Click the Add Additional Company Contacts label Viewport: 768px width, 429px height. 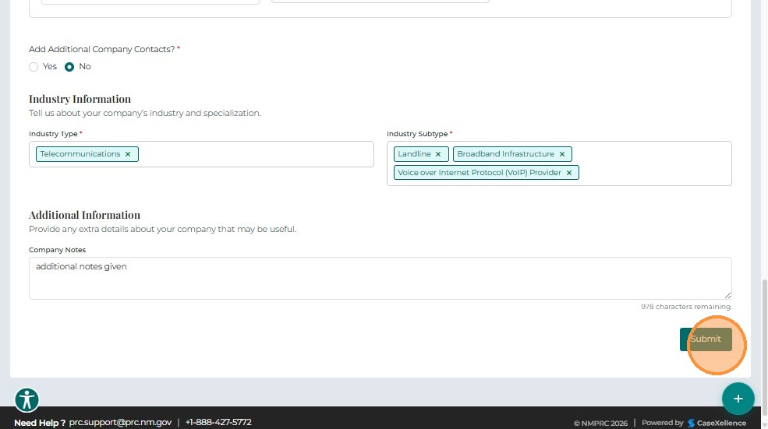tap(102, 49)
